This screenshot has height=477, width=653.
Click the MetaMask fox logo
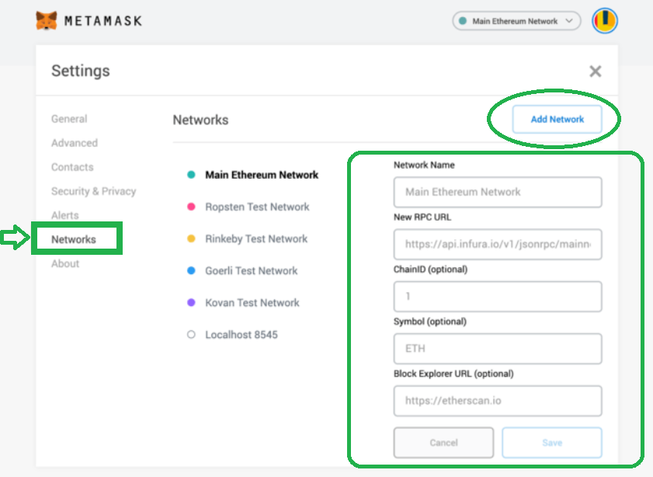[47, 20]
